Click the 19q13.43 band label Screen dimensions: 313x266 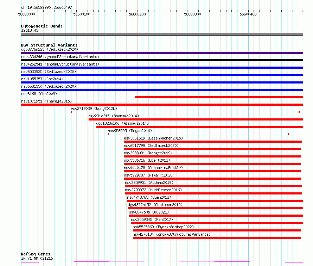pyautogui.click(x=30, y=30)
